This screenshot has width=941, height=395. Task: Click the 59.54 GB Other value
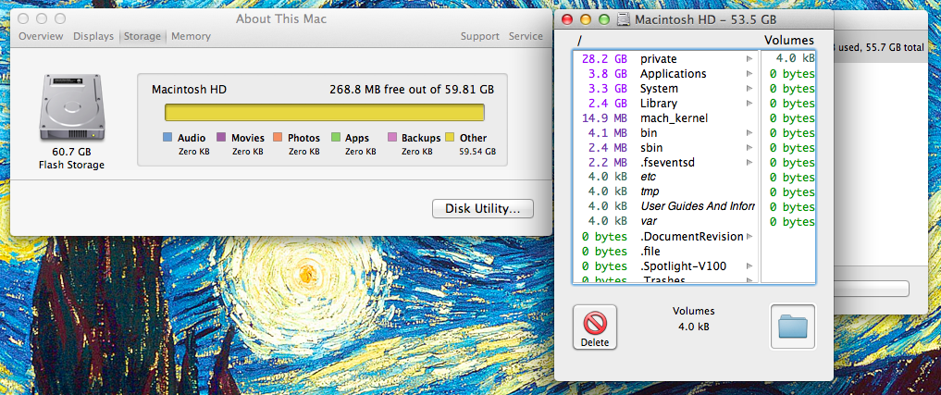pos(477,152)
